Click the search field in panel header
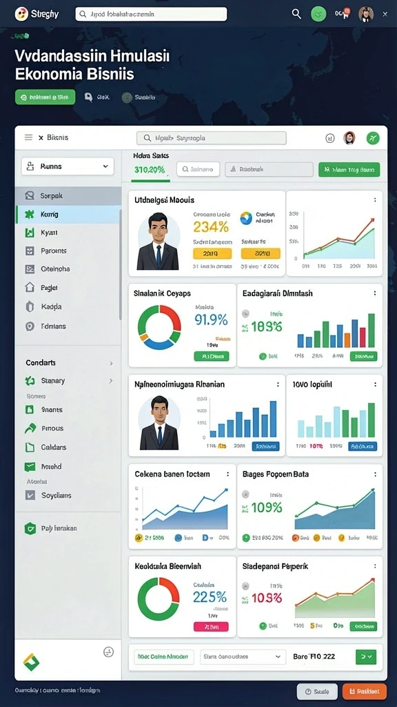 click(x=211, y=138)
